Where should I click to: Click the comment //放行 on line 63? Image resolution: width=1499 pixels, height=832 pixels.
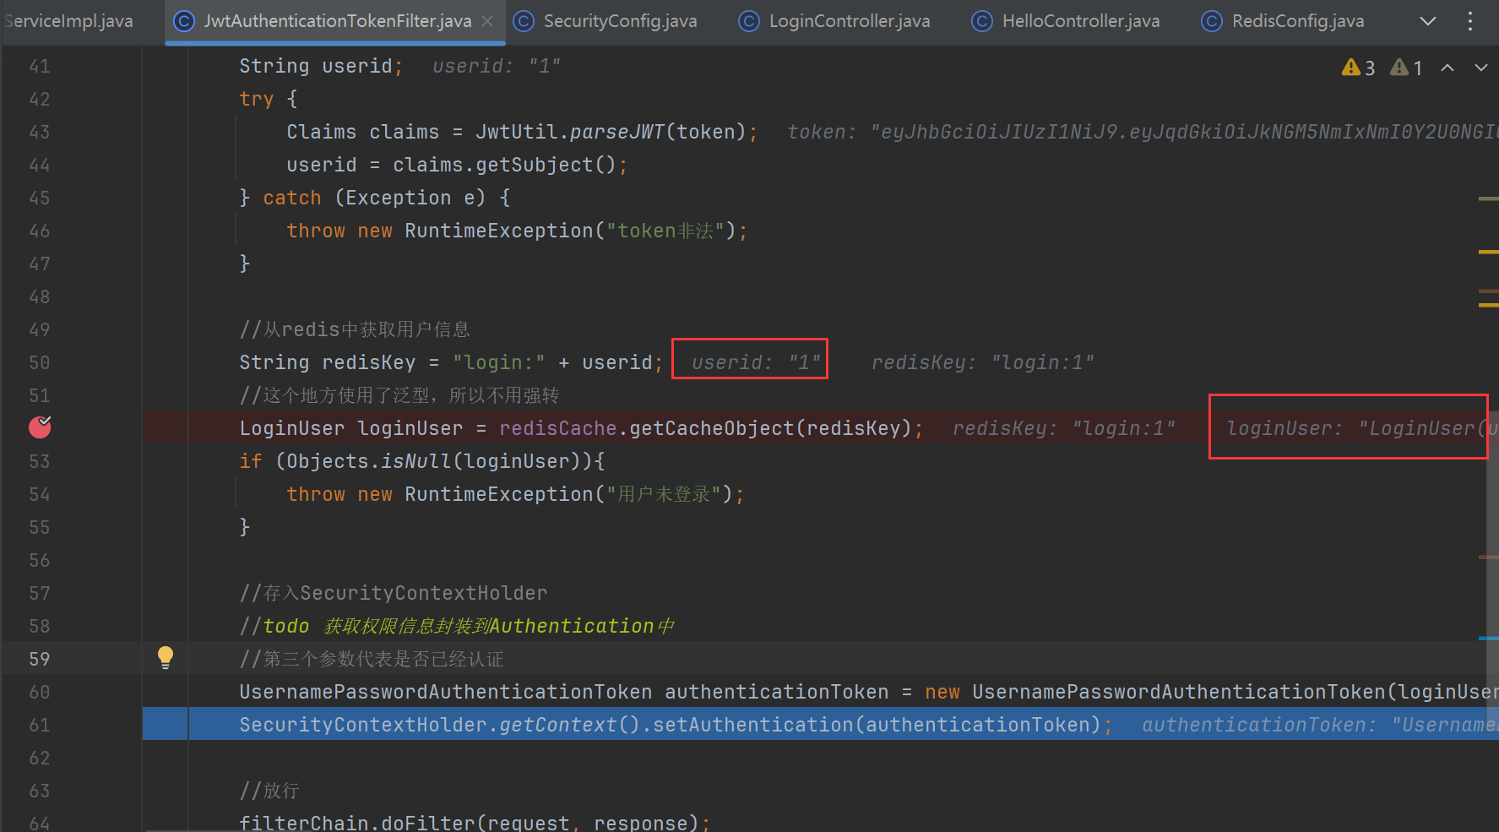(269, 791)
